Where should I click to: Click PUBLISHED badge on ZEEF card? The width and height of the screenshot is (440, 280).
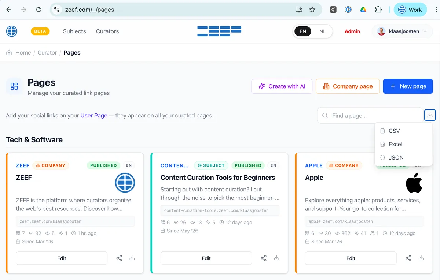[103, 165]
